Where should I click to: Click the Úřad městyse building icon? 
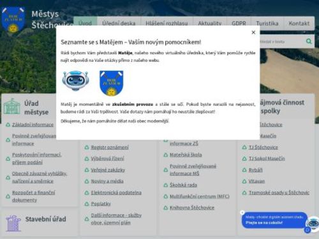pos(12,106)
